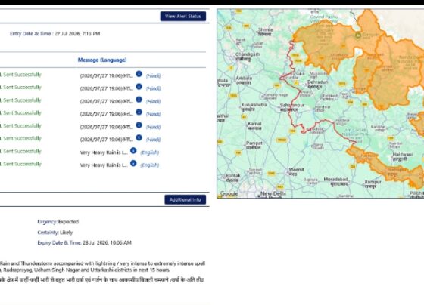The height and width of the screenshot is (305, 424).
Task: Click info icon on third Hindi message row
Action: (x=139, y=100)
